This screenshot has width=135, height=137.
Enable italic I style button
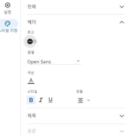click(x=41, y=100)
